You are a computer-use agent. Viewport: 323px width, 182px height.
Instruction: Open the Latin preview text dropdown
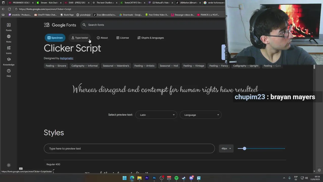pyautogui.click(x=156, y=115)
